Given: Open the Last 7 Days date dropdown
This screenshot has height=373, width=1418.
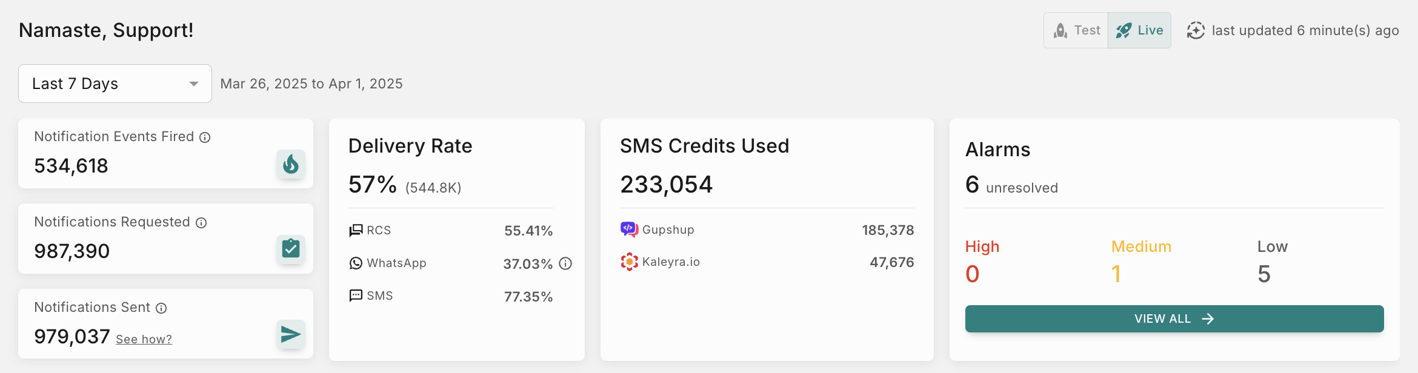Looking at the screenshot, I should click(x=115, y=84).
